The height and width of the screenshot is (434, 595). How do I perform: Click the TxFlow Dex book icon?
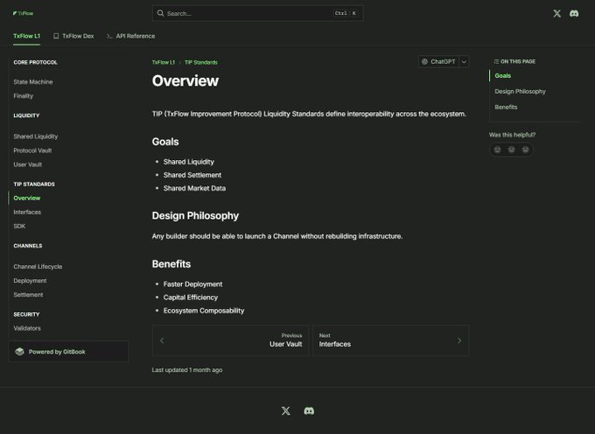(56, 36)
